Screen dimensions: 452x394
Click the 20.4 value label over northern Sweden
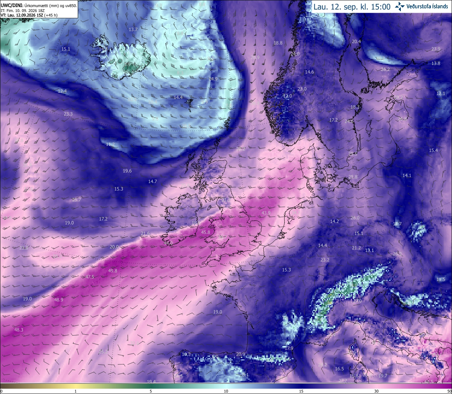coord(356,41)
